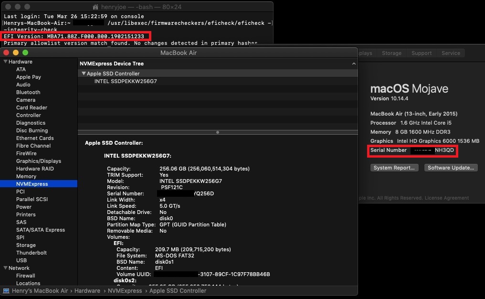Open Locations under Network
The height and width of the screenshot is (299, 485).
click(x=28, y=283)
